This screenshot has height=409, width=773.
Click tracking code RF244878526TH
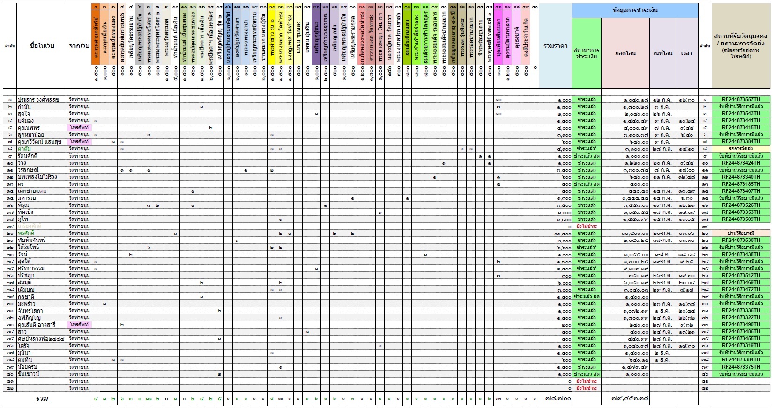(x=741, y=205)
